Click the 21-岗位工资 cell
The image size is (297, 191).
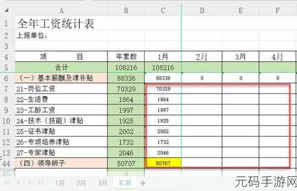(x=61, y=89)
